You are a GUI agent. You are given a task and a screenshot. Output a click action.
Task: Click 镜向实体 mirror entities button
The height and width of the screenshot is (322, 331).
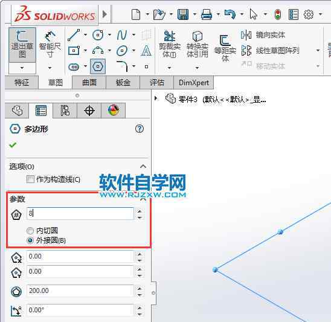pos(263,35)
